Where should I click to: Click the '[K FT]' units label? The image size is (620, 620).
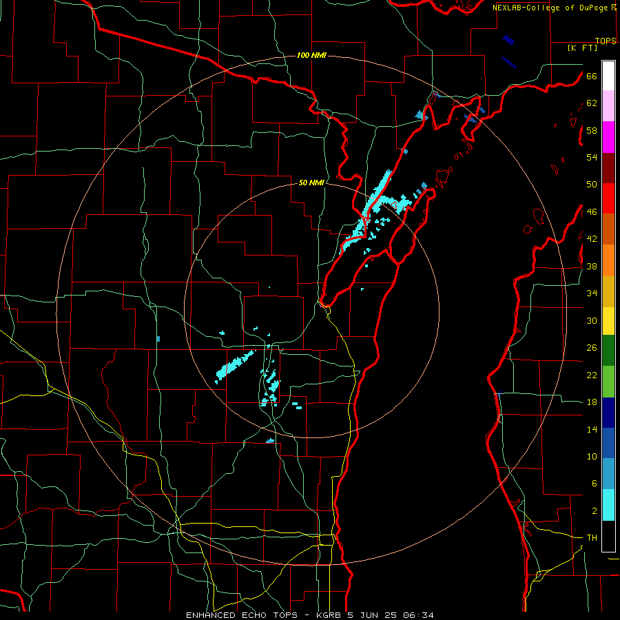tap(582, 48)
